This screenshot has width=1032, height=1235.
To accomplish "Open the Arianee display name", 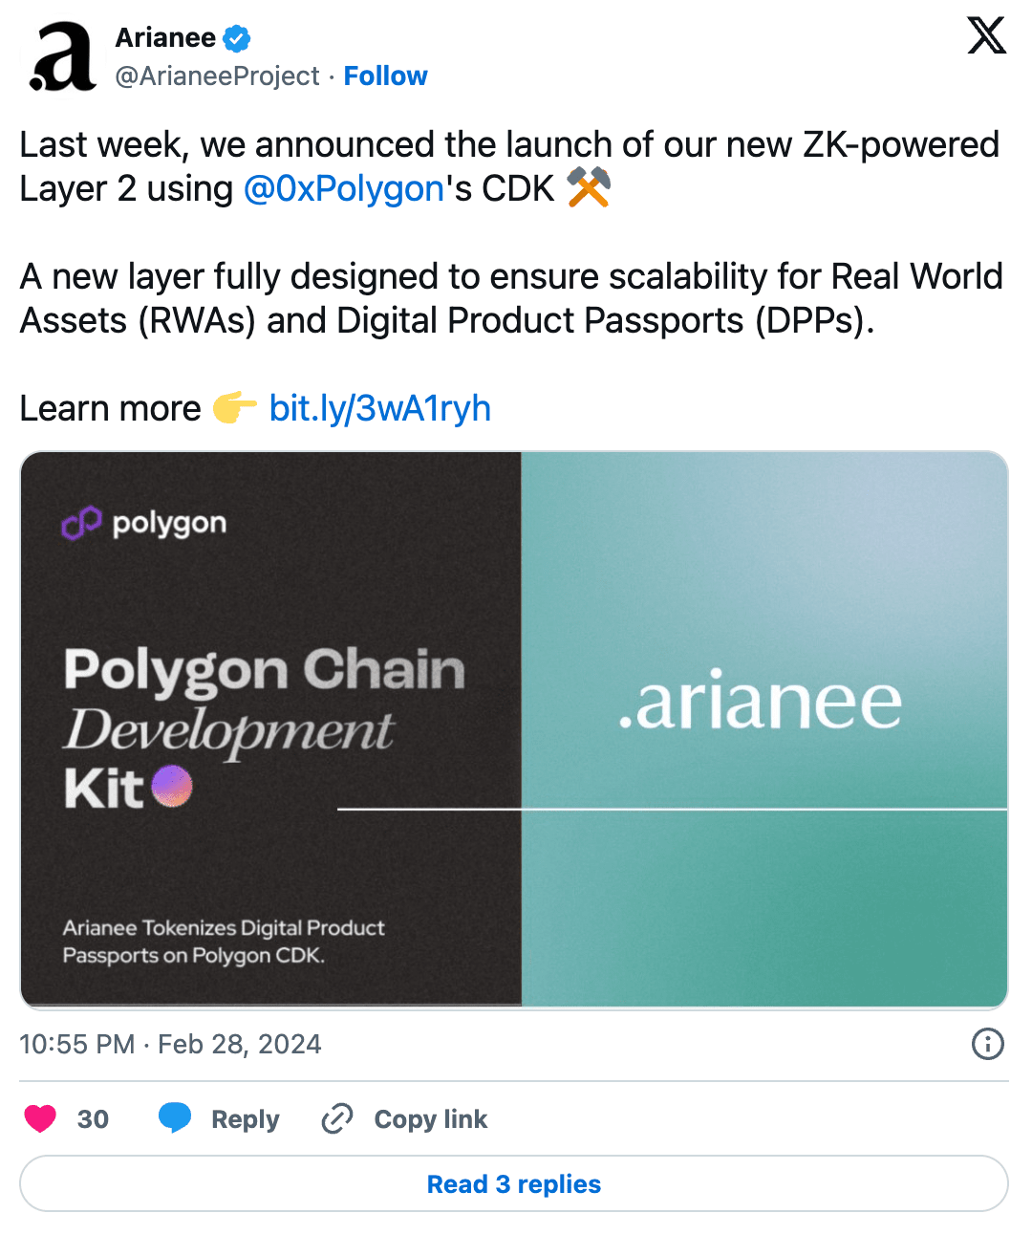I will click(165, 38).
